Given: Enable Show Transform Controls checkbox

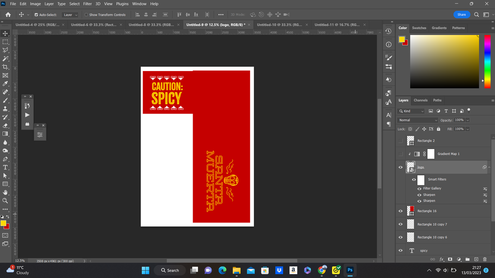Looking at the screenshot, I should pyautogui.click(x=86, y=15).
